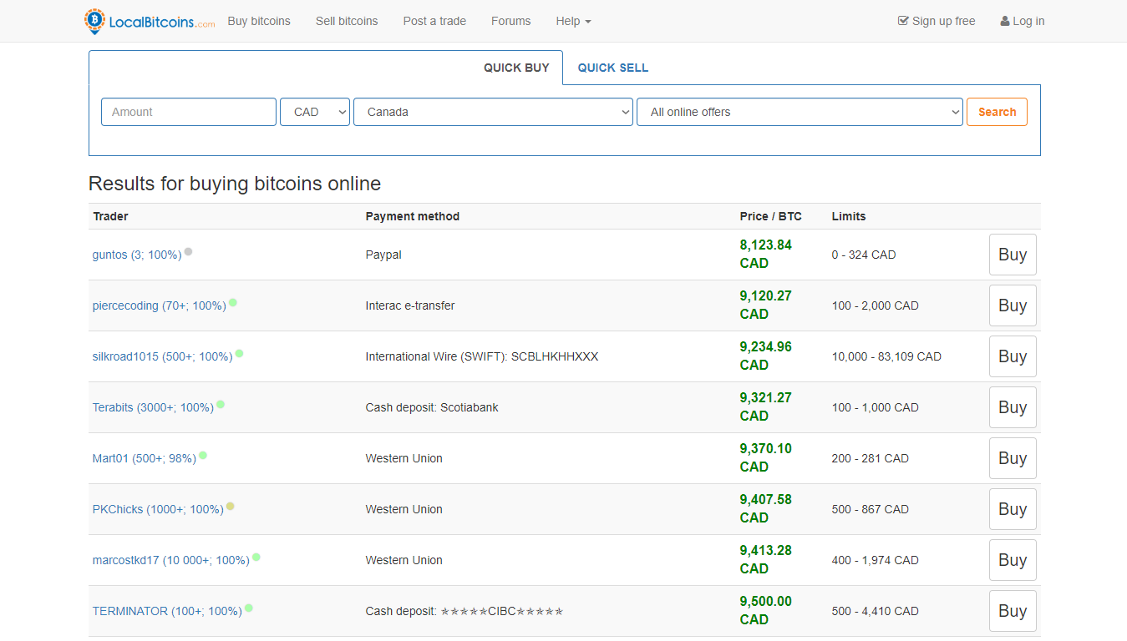Open silkroad1015 trader profile
This screenshot has width=1127, height=641.
pyautogui.click(x=162, y=356)
